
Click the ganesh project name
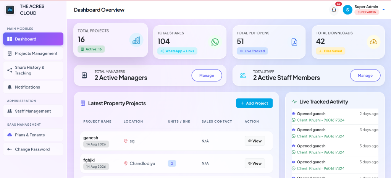[x=91, y=138]
